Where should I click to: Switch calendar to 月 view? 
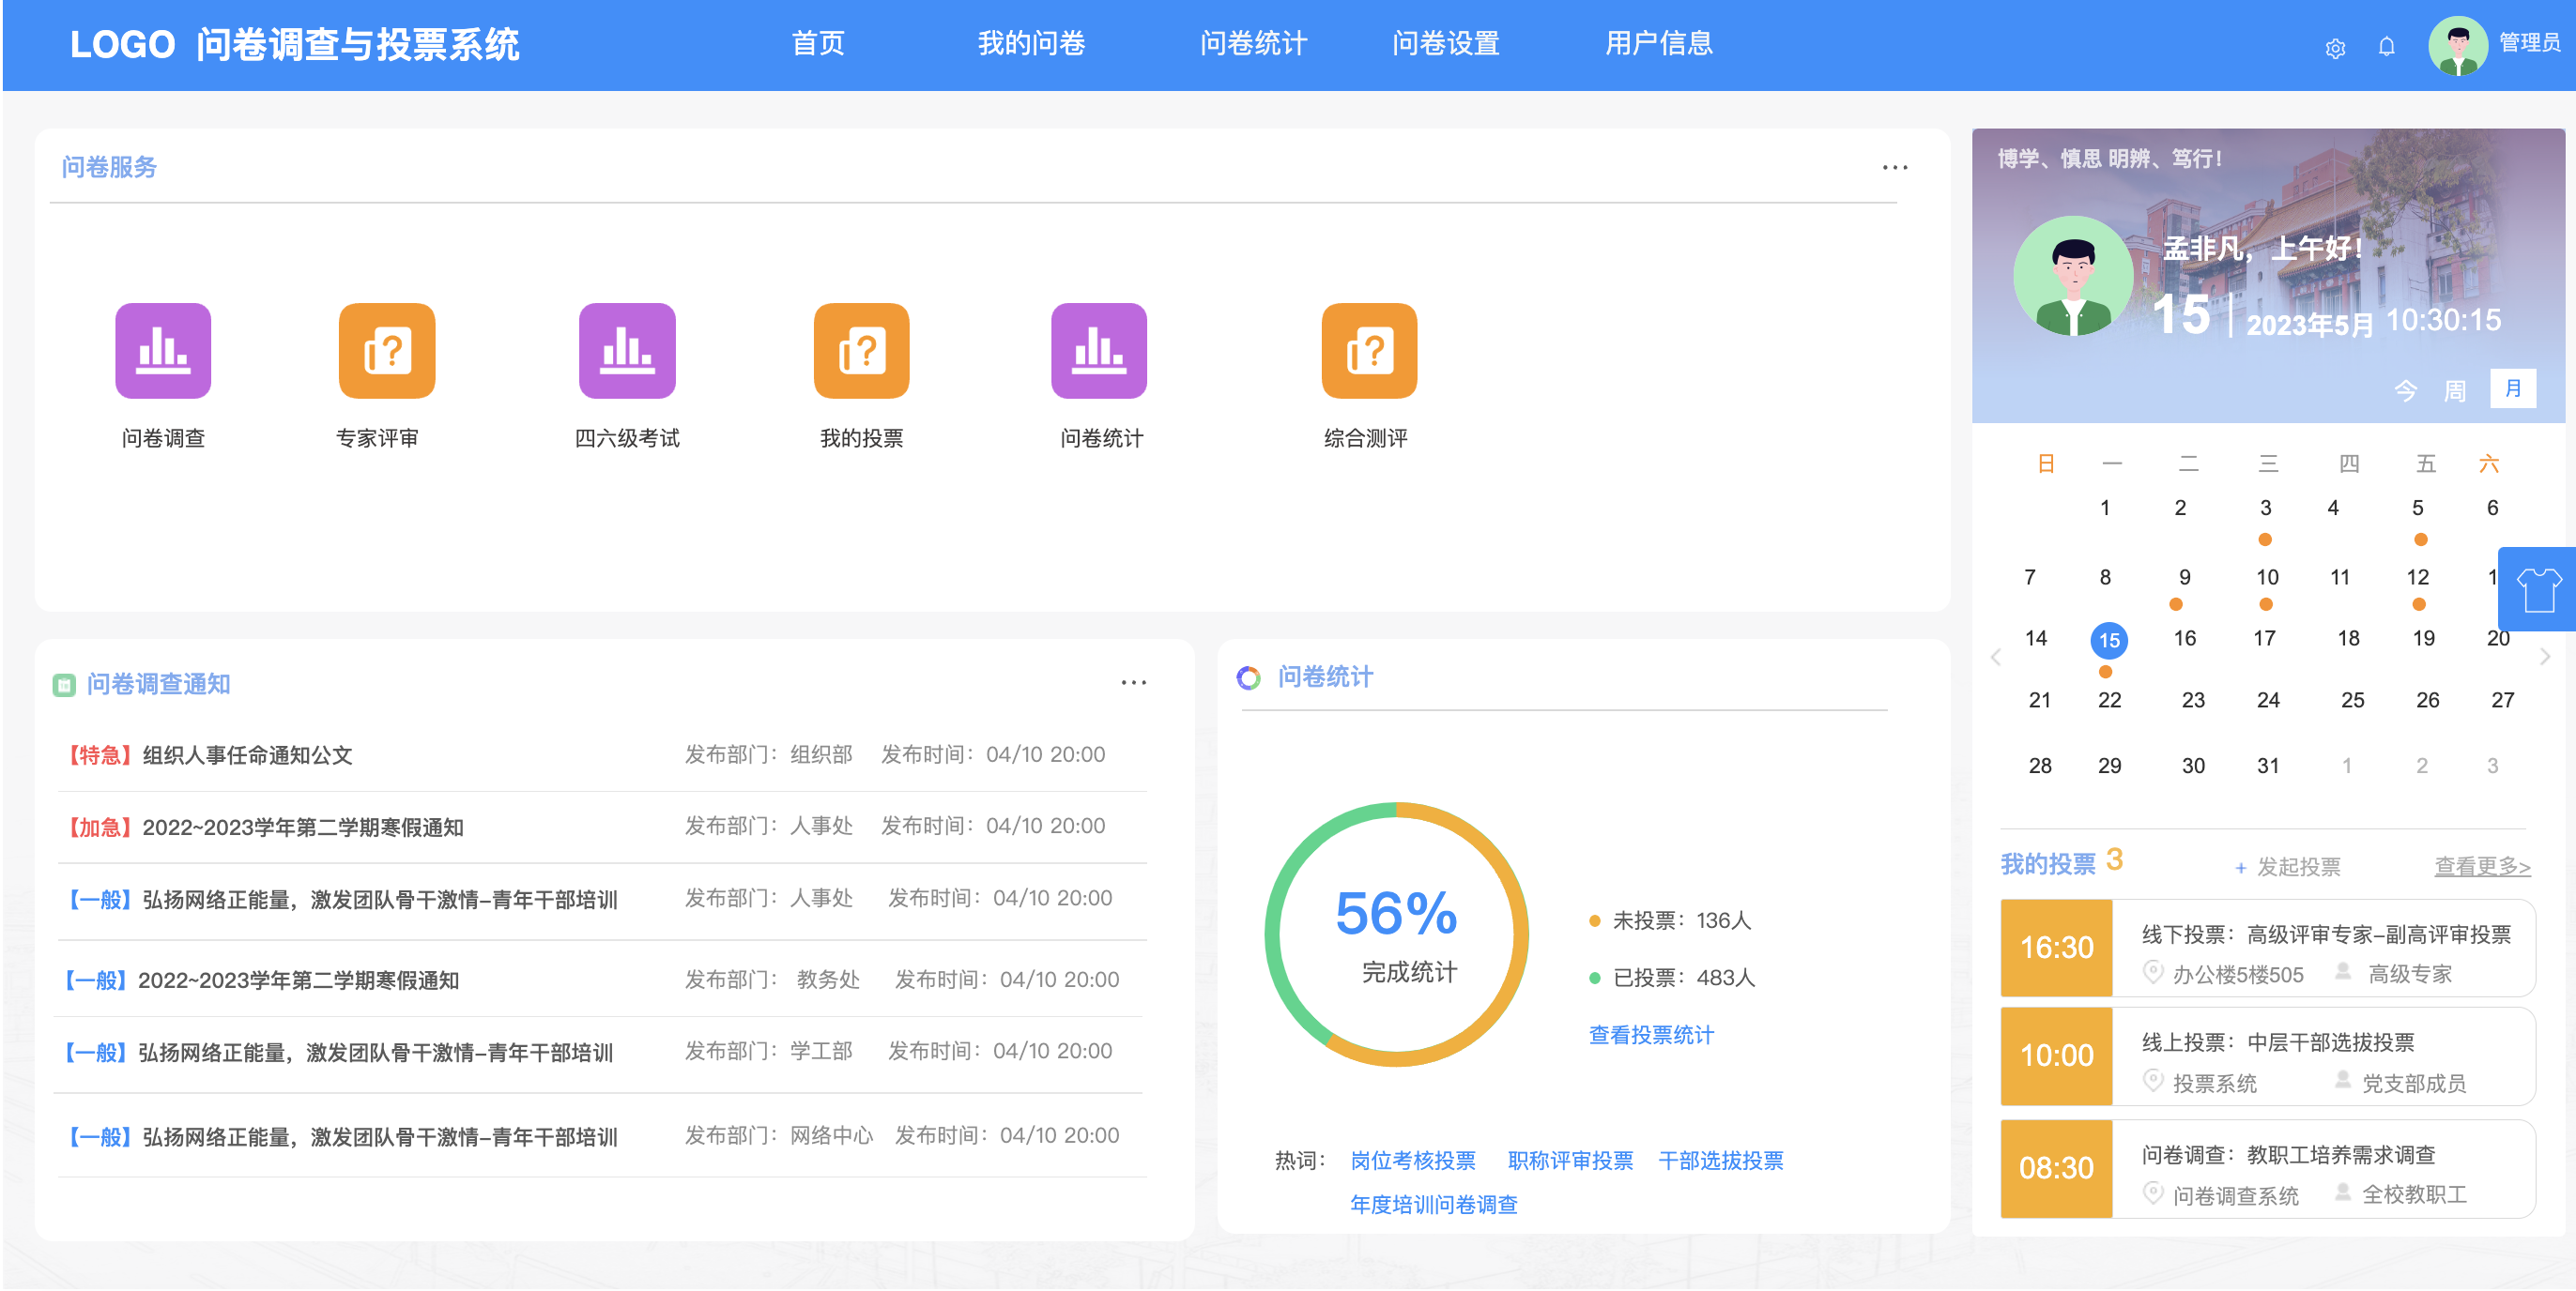[x=2513, y=388]
